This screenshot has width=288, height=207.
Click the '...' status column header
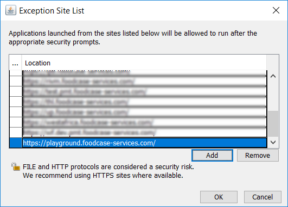[15, 63]
